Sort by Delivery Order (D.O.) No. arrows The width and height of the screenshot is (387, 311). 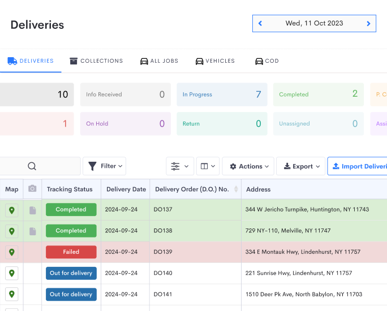236,189
